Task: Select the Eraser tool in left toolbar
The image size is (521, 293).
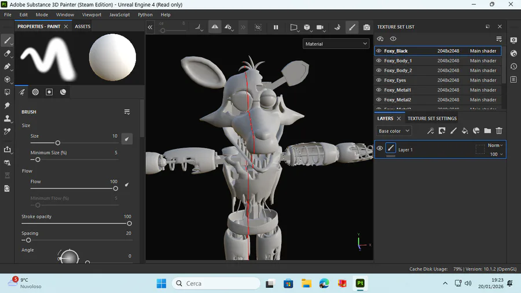Action: coord(8,53)
